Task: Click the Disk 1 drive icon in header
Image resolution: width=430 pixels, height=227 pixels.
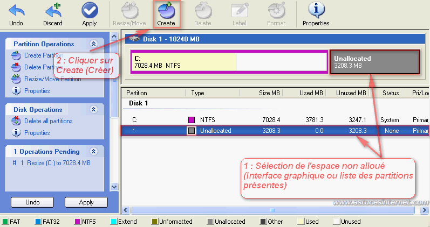Action: click(134, 39)
